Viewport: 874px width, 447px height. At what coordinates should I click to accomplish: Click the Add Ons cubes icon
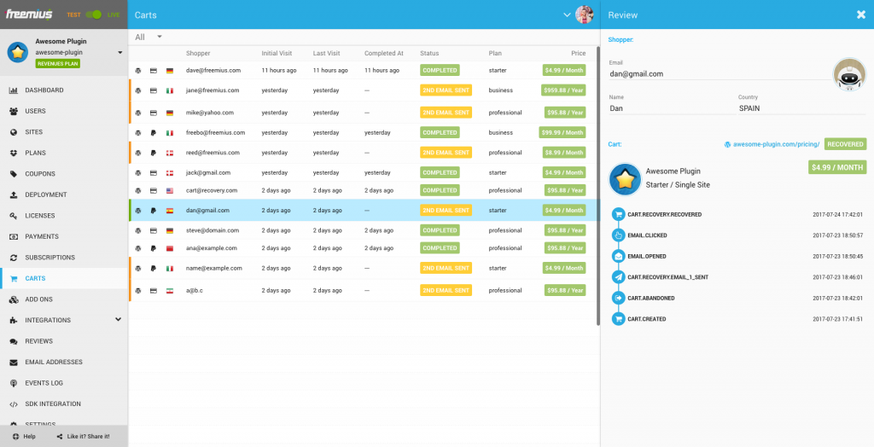point(14,299)
